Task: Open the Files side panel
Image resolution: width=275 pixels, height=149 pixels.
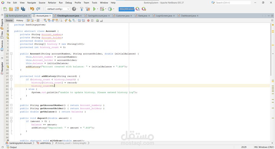Action: click(2, 35)
